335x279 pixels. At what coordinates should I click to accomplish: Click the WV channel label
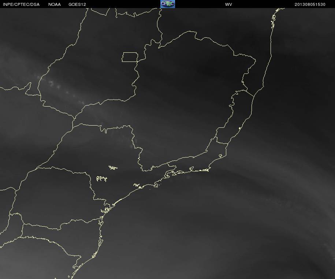(228, 4)
